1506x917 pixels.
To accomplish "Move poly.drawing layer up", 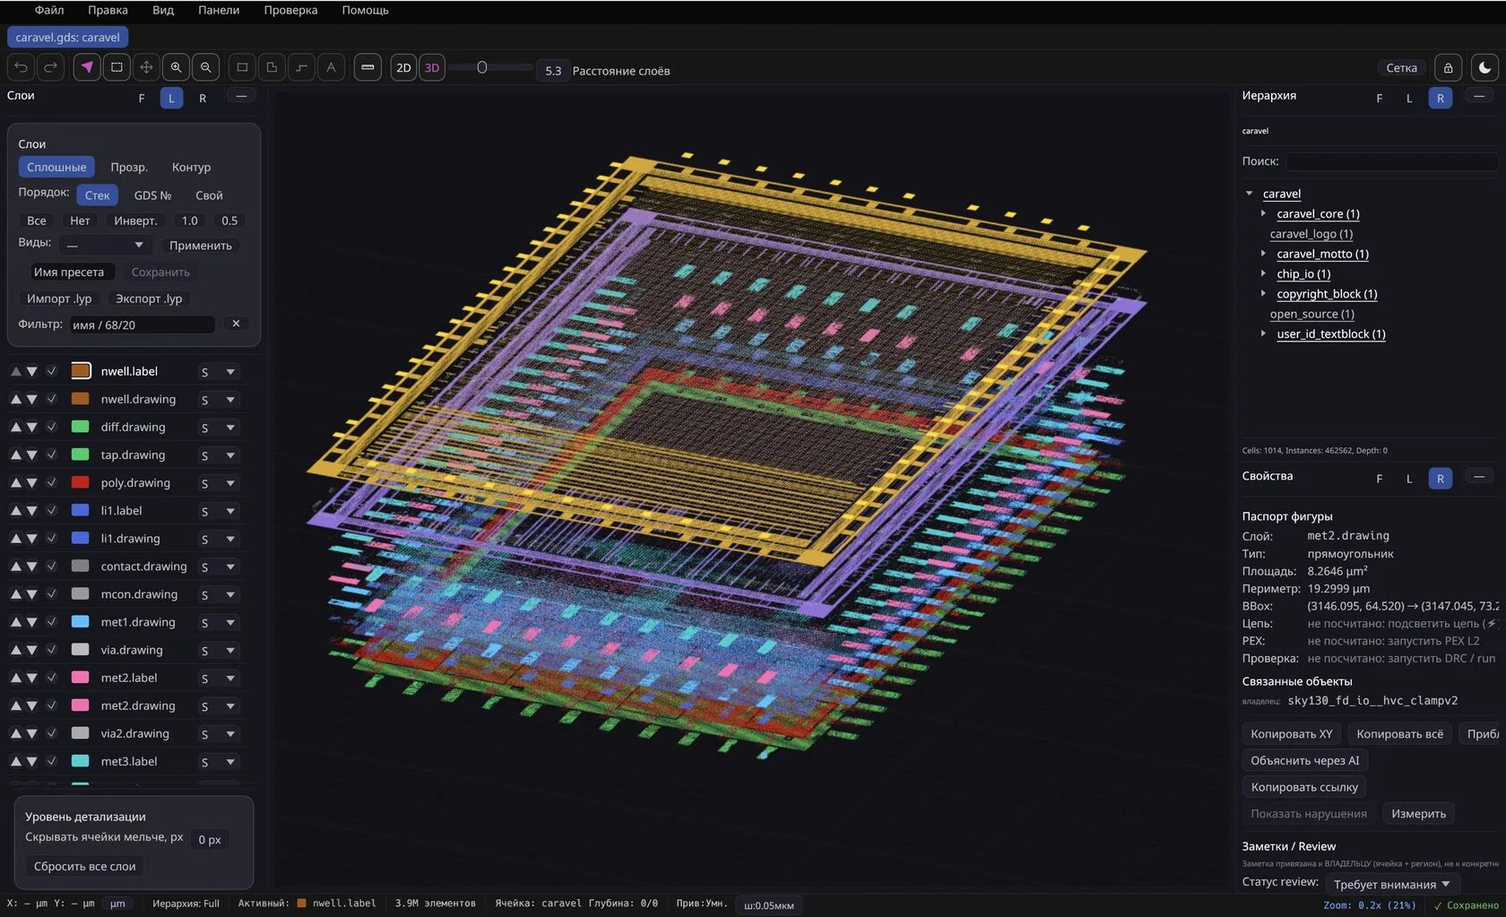I will [15, 483].
